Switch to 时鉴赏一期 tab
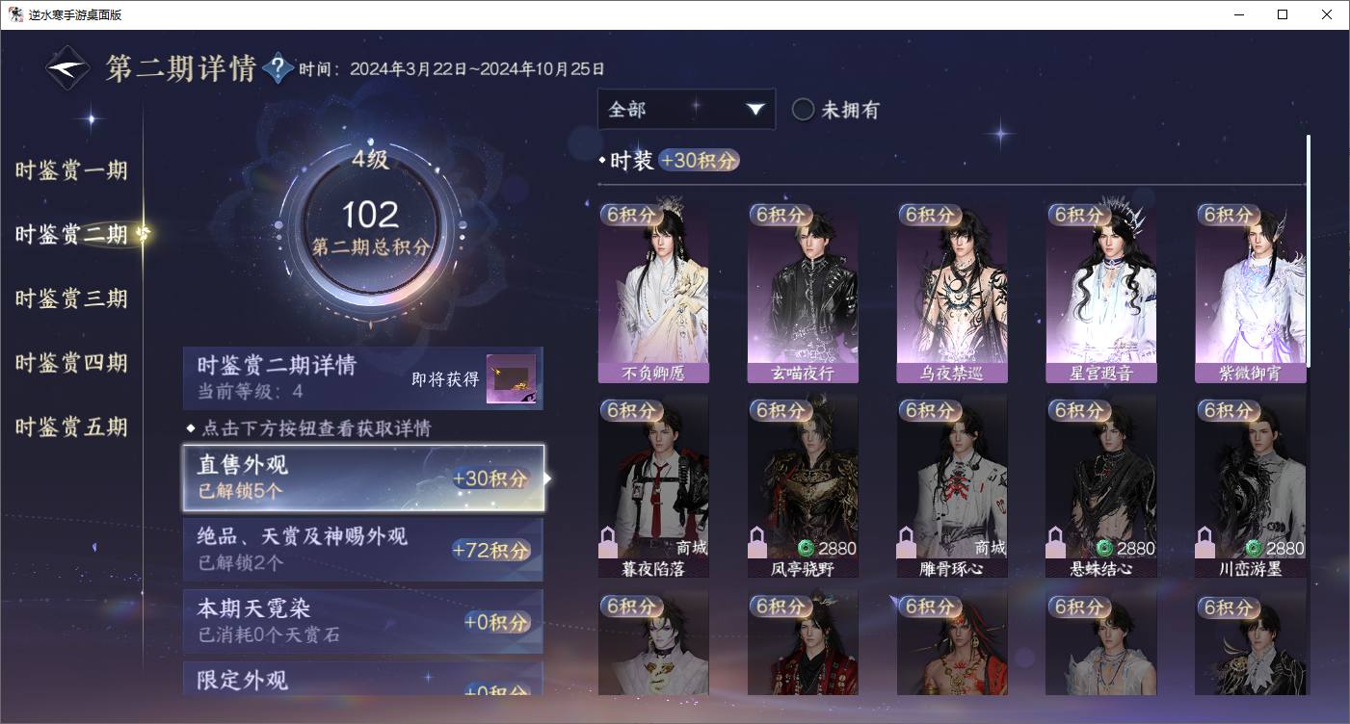 [x=71, y=171]
